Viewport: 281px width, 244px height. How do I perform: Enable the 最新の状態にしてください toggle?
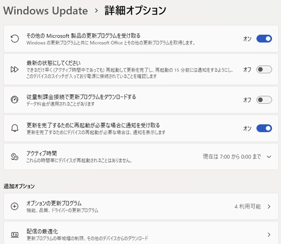point(264,69)
